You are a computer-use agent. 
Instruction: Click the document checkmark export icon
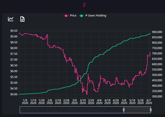click(x=22, y=19)
